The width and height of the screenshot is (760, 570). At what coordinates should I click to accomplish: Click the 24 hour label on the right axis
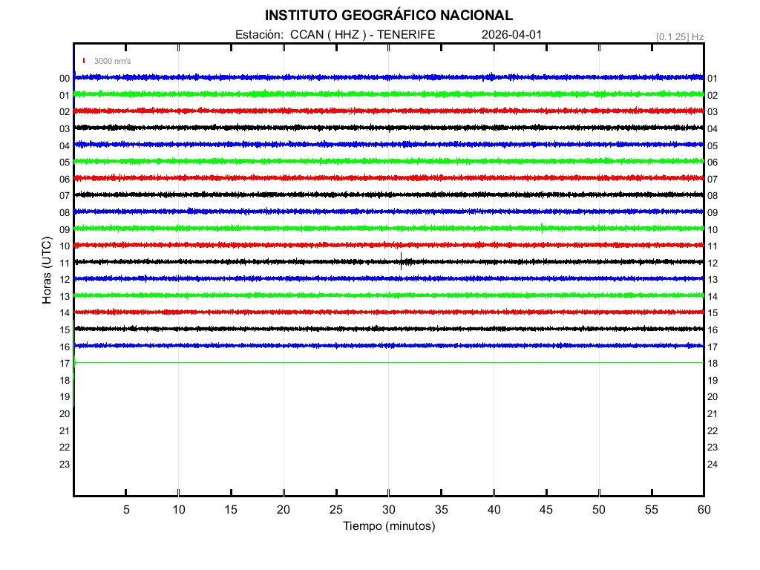pos(712,465)
